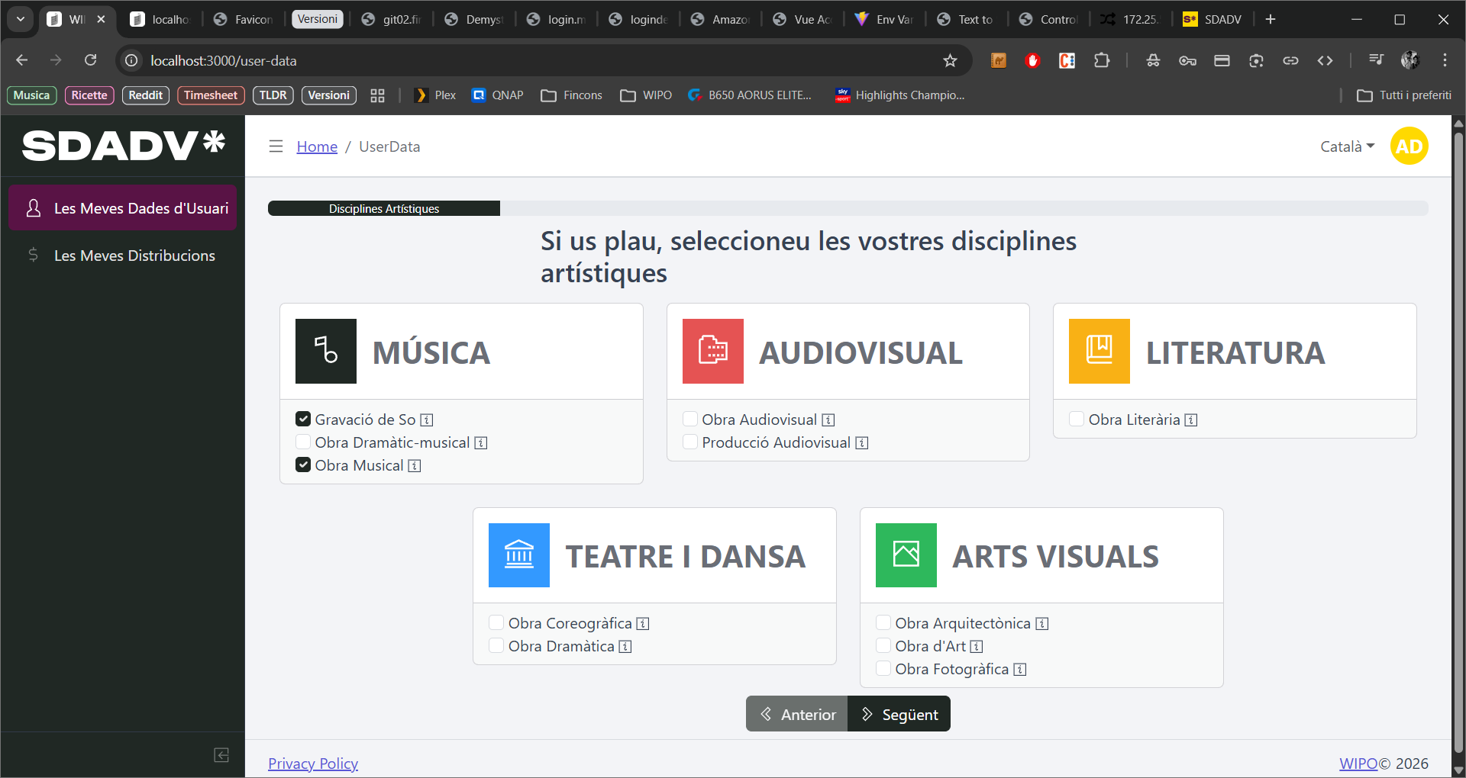The width and height of the screenshot is (1466, 778).
Task: Show info for Obra Literària
Action: 1191,420
